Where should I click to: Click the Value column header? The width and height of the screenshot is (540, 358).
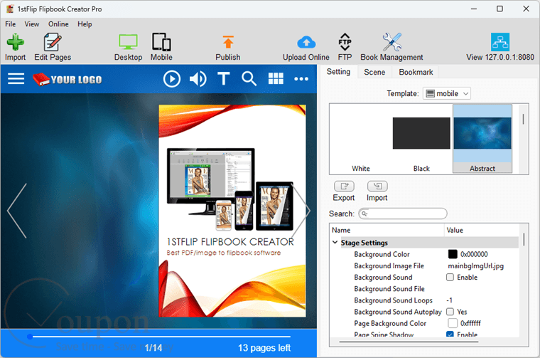[482, 230]
